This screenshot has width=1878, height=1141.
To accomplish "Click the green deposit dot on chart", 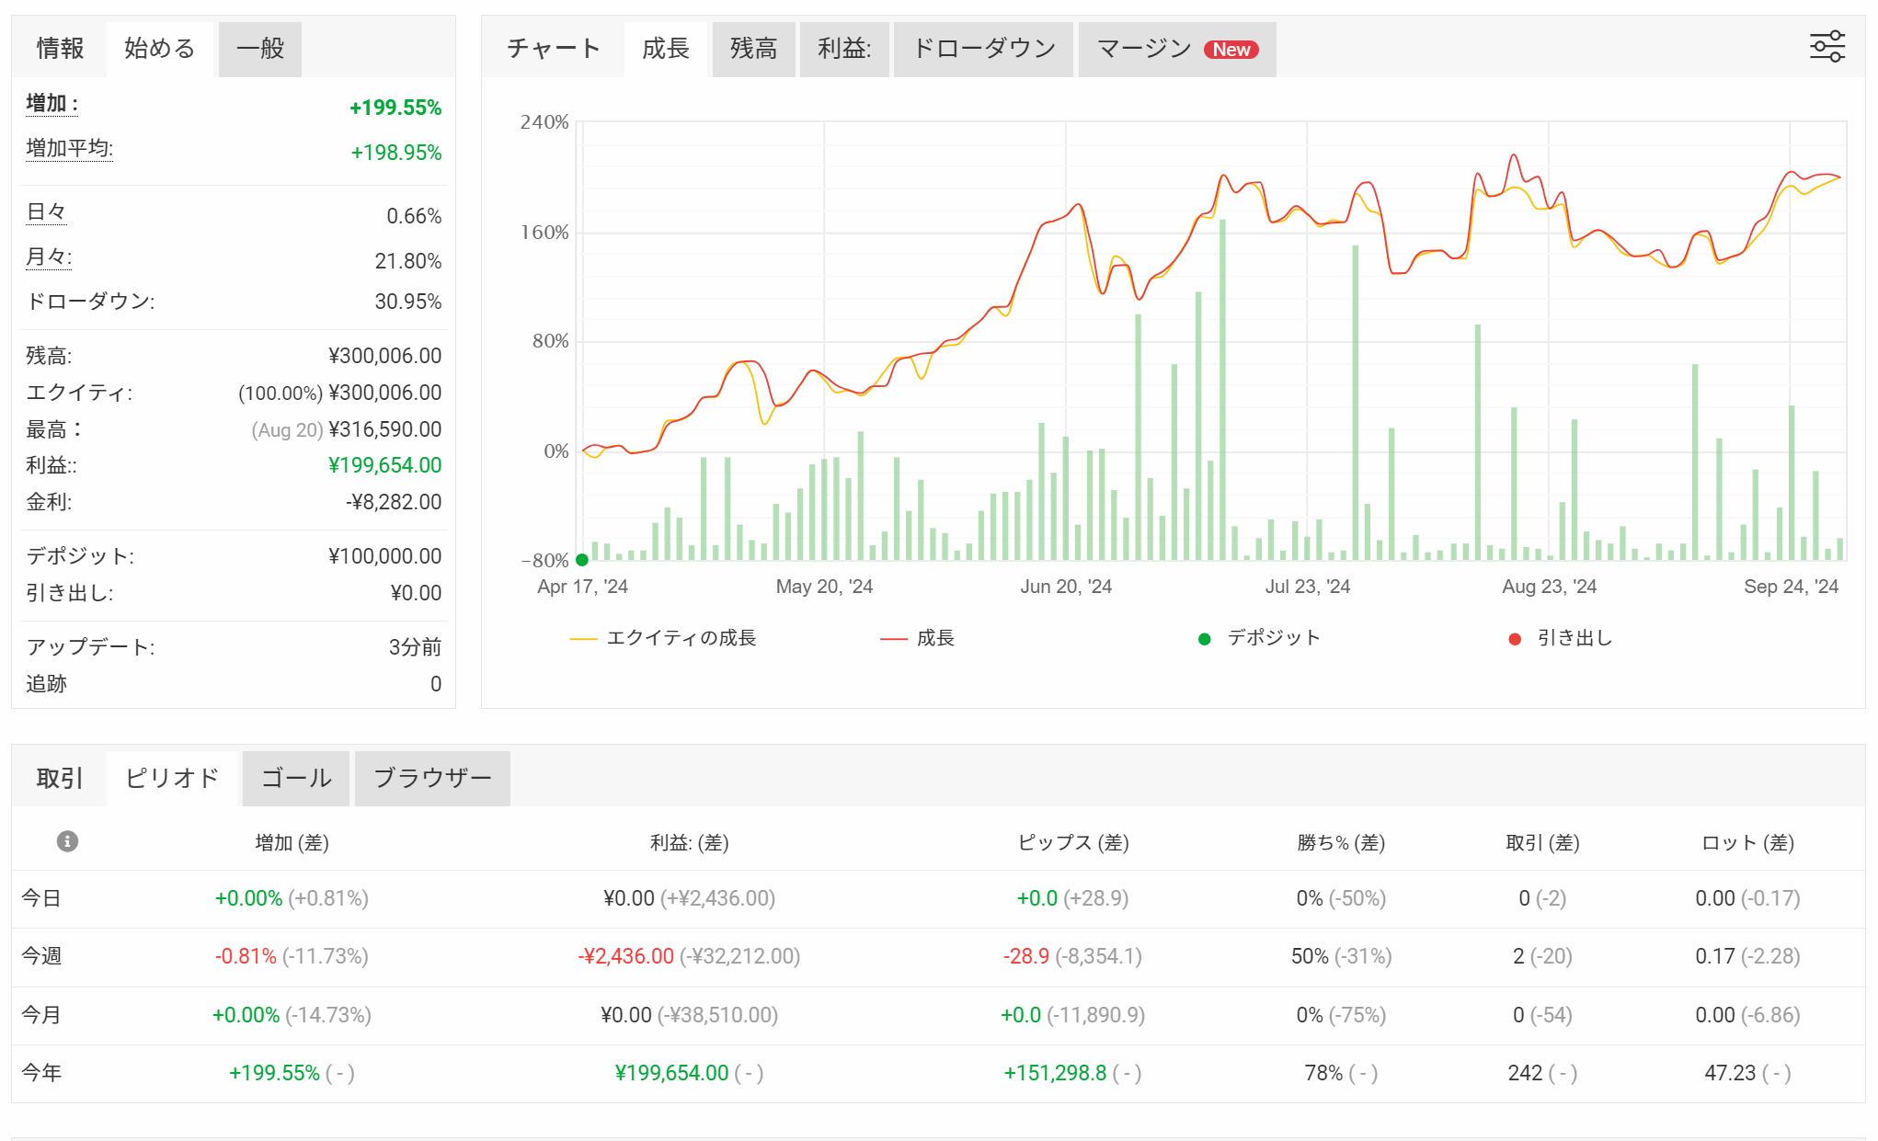I will [x=582, y=559].
